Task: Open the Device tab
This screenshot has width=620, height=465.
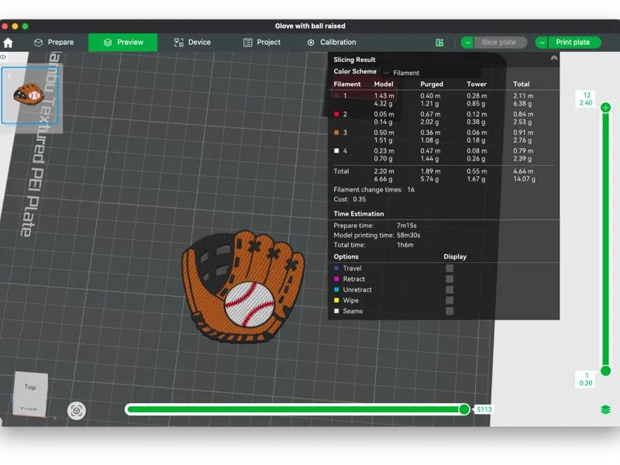Action: click(x=192, y=43)
